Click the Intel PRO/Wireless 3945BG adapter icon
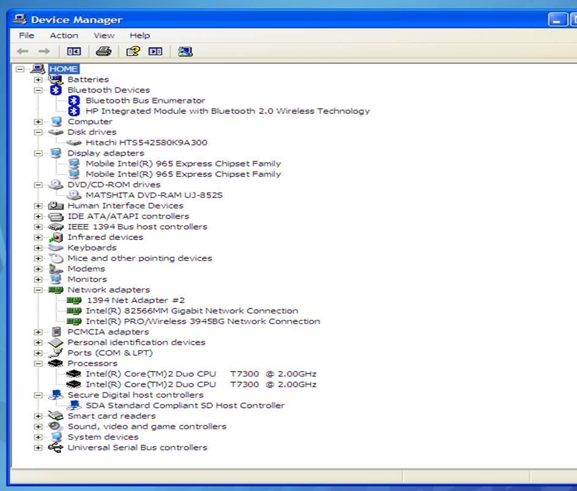The height and width of the screenshot is (491, 577). coord(74,321)
